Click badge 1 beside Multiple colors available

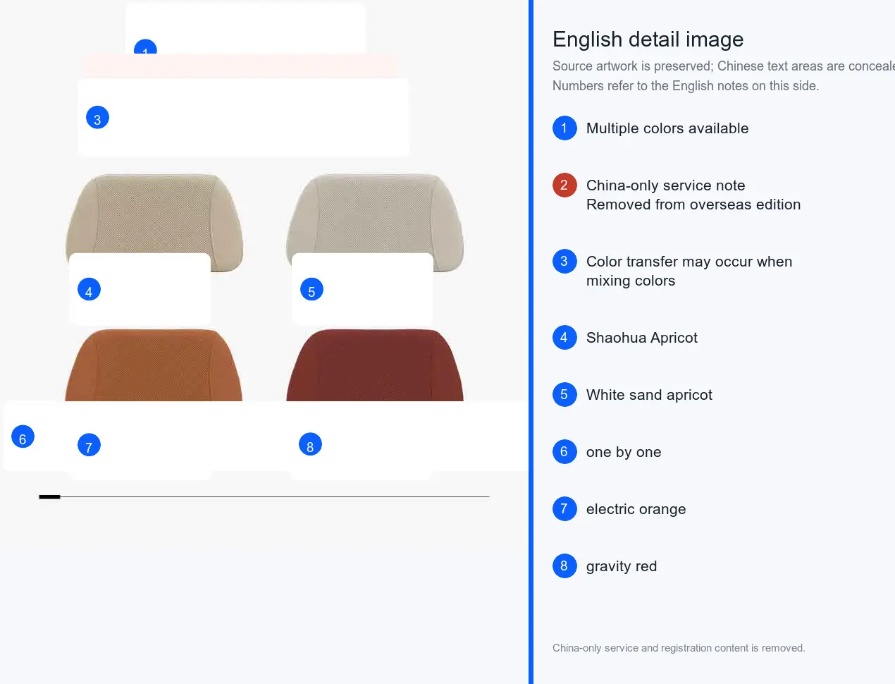(564, 128)
